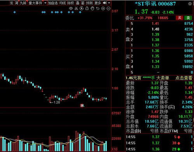Activate the hand pan tool icon

pos(92,9)
